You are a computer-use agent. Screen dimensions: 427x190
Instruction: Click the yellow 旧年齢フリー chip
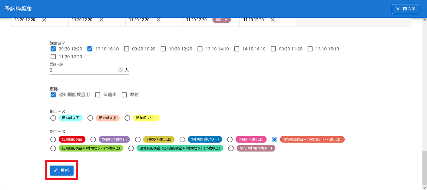pyautogui.click(x=146, y=118)
